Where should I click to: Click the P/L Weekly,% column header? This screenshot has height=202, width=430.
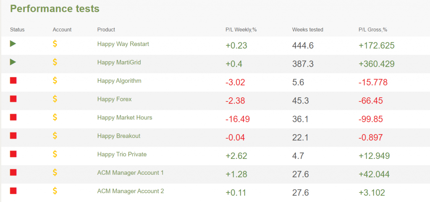coord(241,29)
